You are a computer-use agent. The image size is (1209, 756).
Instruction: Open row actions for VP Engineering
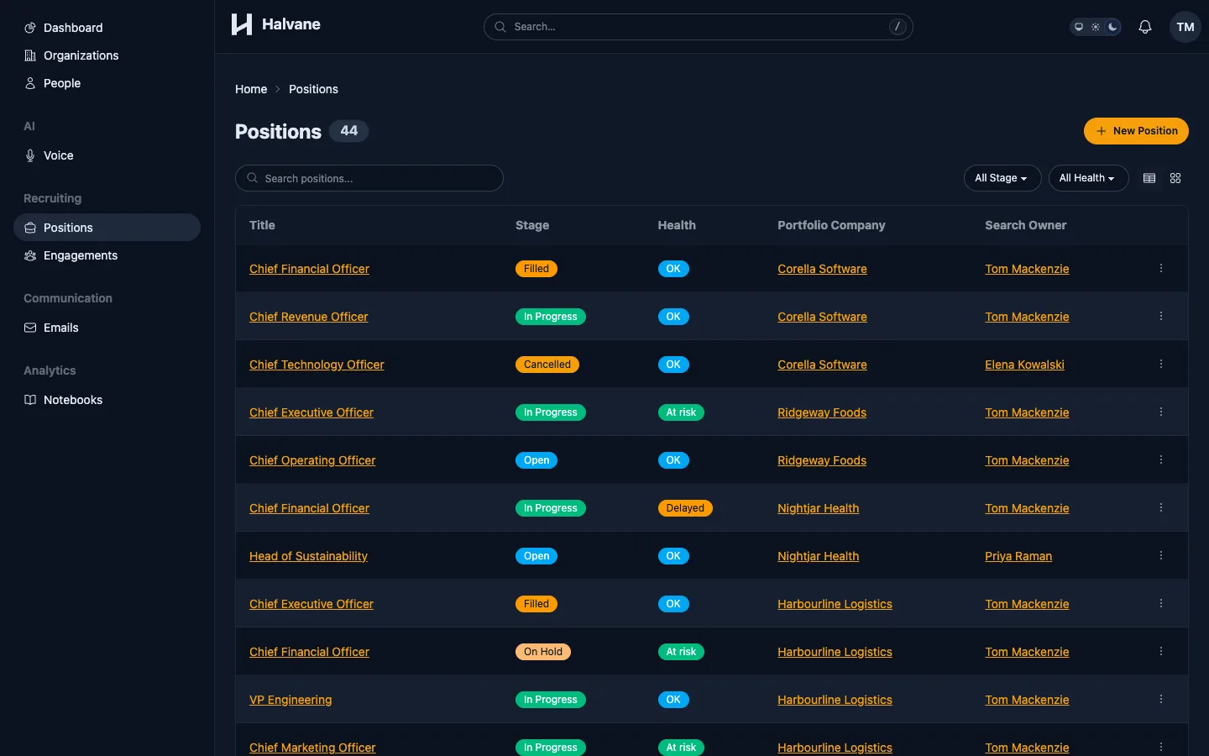pyautogui.click(x=1161, y=700)
